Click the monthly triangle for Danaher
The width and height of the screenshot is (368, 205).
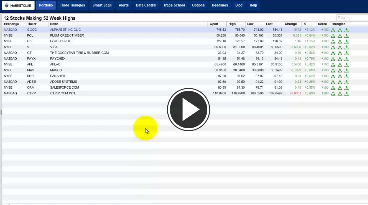346,76
